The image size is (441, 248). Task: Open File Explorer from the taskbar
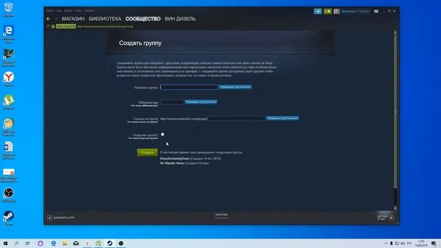pos(65,243)
